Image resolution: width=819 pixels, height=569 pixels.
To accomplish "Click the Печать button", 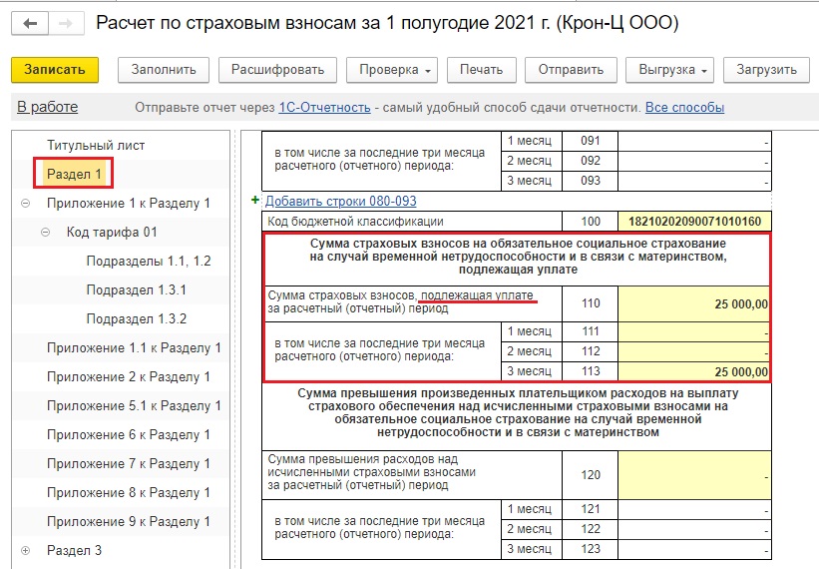I will click(481, 70).
